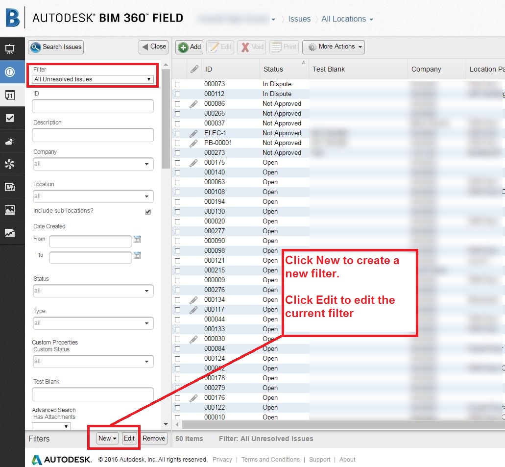This screenshot has width=505, height=467.
Task: Select the Search Issues magnifier button
Action: coord(55,47)
